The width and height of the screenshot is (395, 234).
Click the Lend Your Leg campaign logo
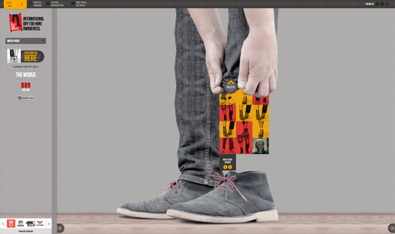(x=15, y=23)
